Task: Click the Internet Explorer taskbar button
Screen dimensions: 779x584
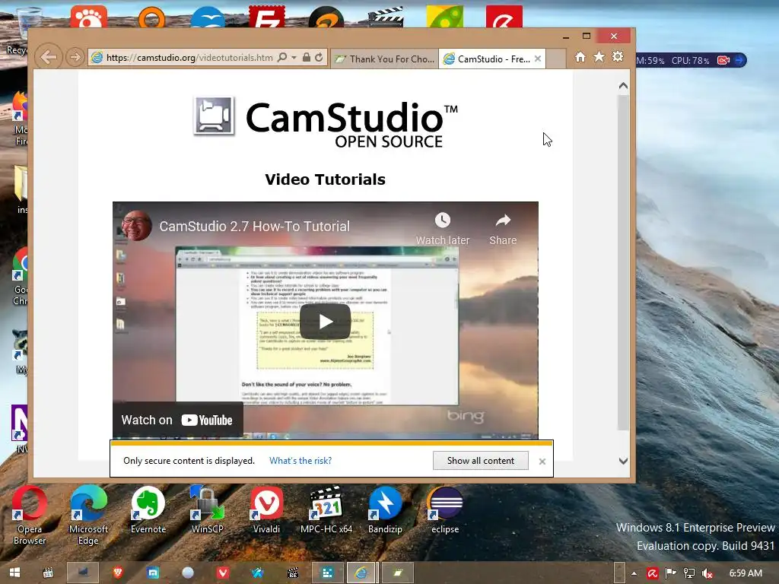Action: point(361,573)
